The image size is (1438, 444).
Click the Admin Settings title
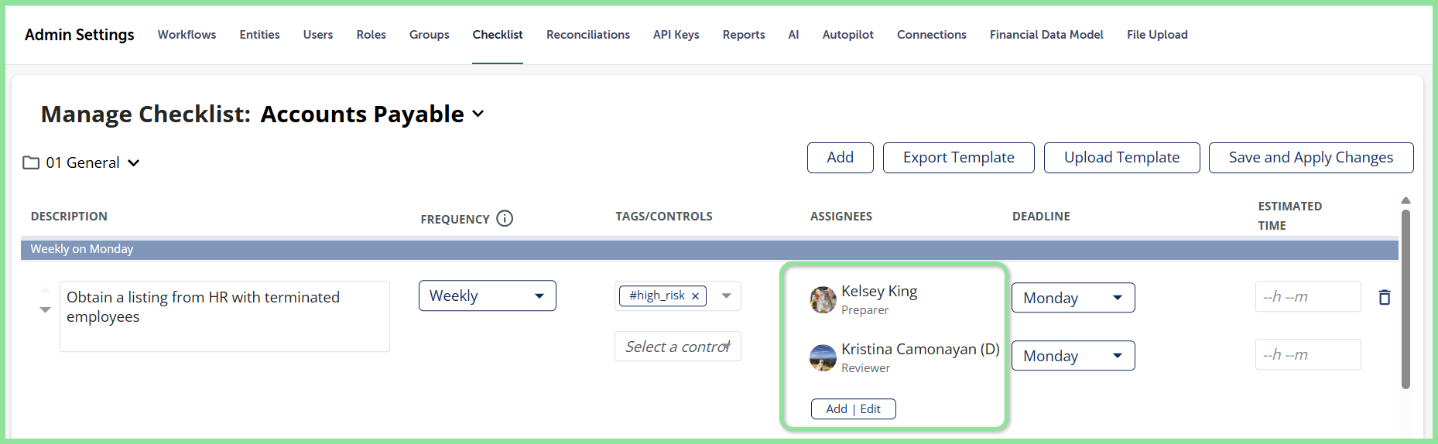[x=80, y=35]
